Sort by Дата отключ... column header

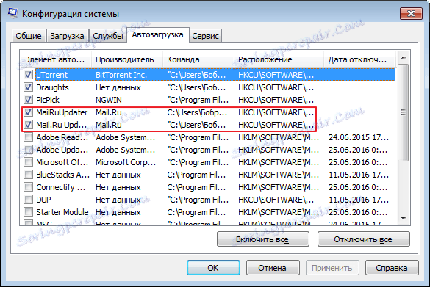359,59
